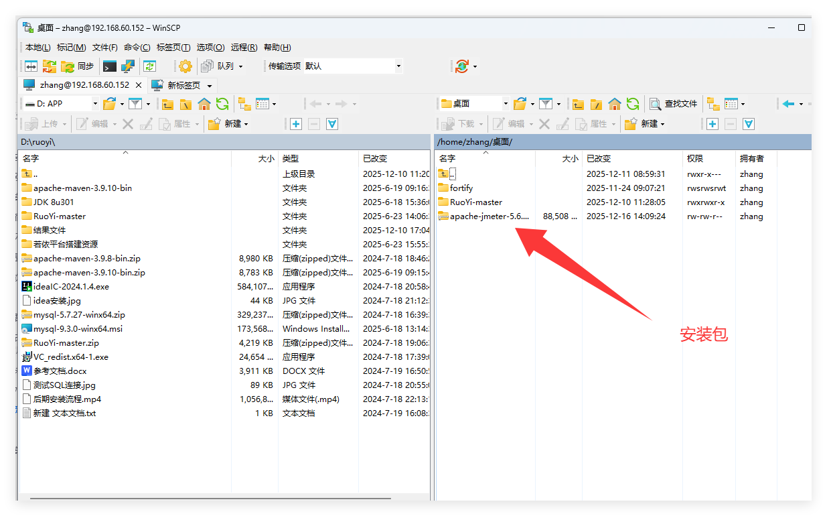Click the 查找文件 find files button

pyautogui.click(x=674, y=104)
